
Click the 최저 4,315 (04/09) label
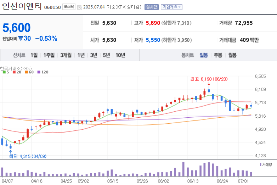click(28, 156)
